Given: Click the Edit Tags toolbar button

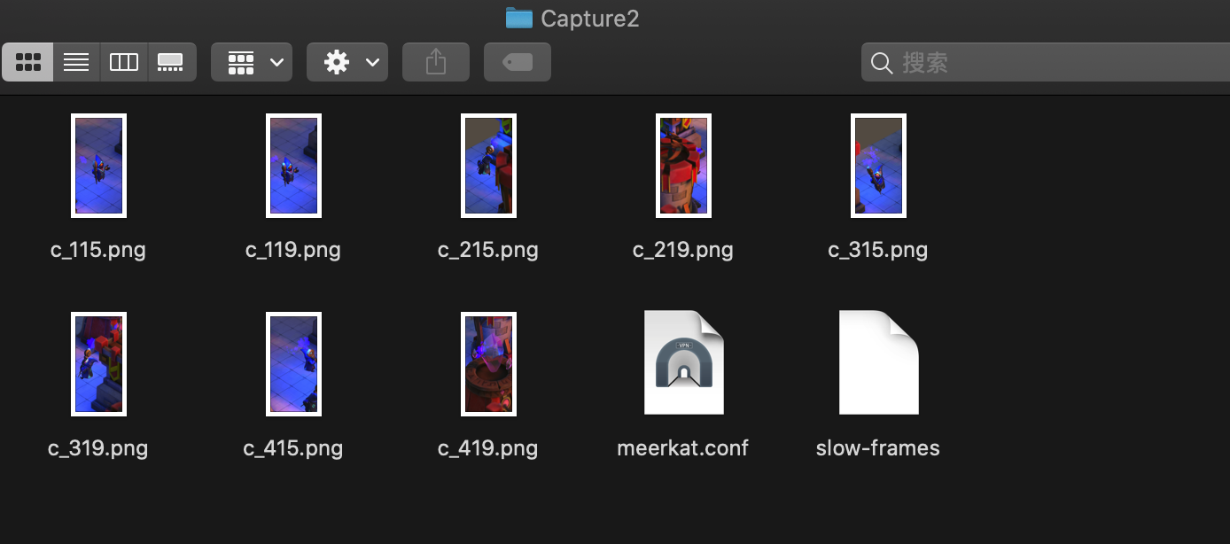Looking at the screenshot, I should coord(518,62).
